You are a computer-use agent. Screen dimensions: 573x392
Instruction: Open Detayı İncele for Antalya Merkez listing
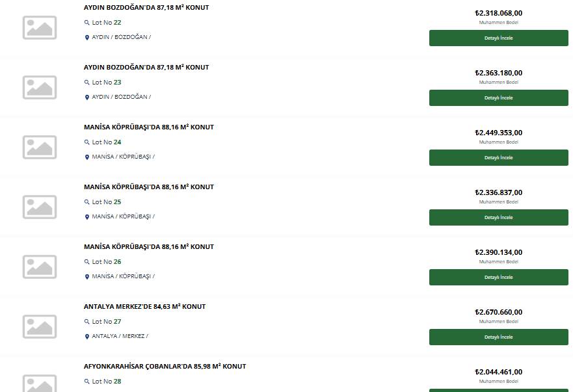click(x=498, y=337)
